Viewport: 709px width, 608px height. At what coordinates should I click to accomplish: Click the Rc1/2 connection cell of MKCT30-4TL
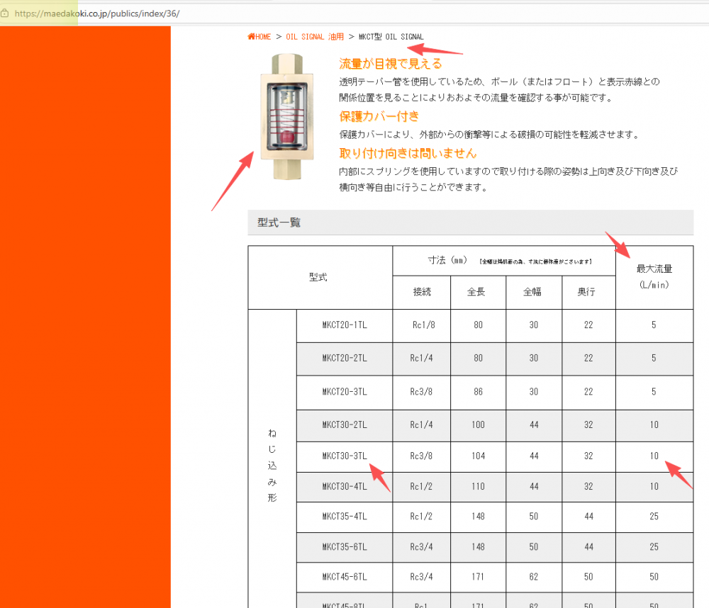pyautogui.click(x=421, y=486)
